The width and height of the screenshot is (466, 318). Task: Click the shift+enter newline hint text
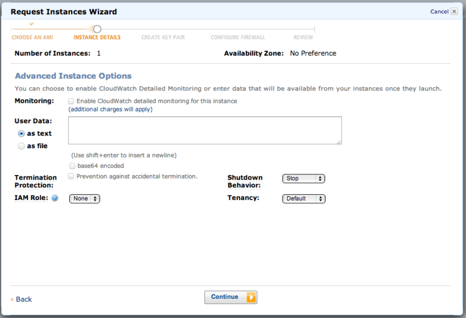click(124, 155)
